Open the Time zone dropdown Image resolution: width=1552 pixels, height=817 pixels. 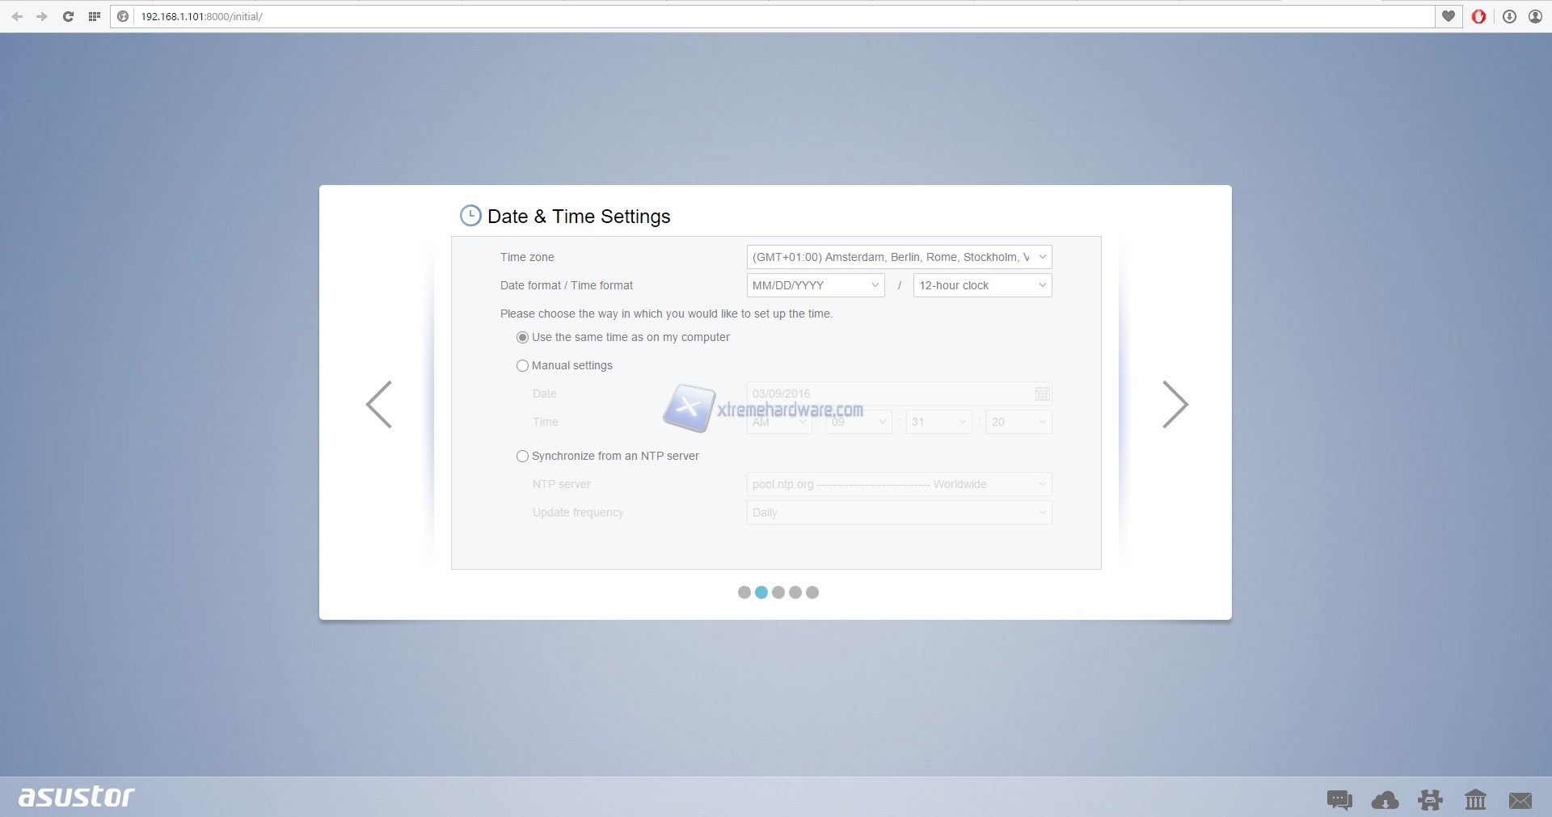(x=899, y=257)
